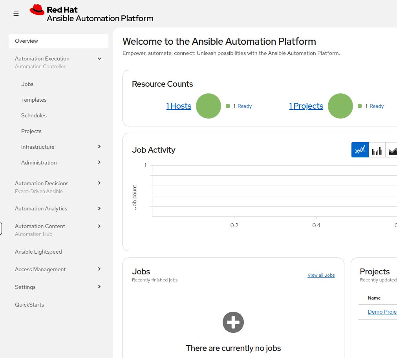Switch Job Activity to area chart view
397x358 pixels.
pos(392,150)
